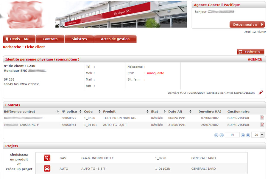Sort by Référence contract column arrows
268x179 pixels.
pos(58,112)
